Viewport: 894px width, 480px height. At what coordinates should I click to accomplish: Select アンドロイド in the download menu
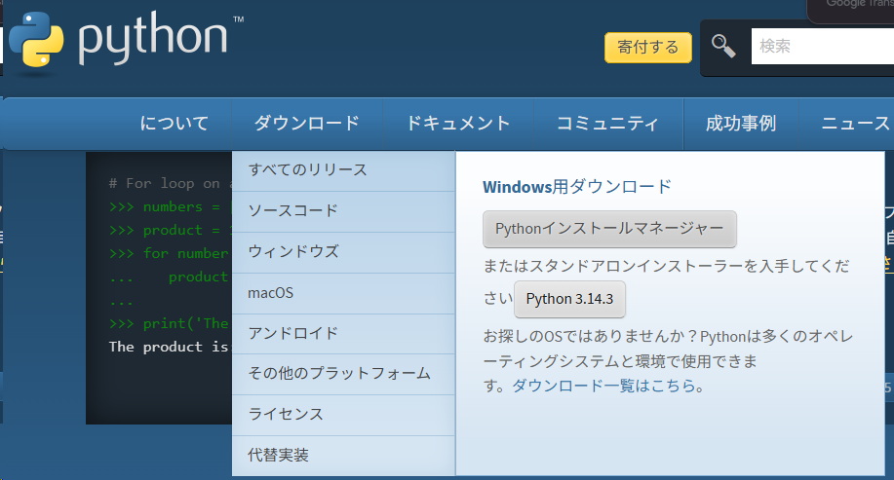point(292,333)
